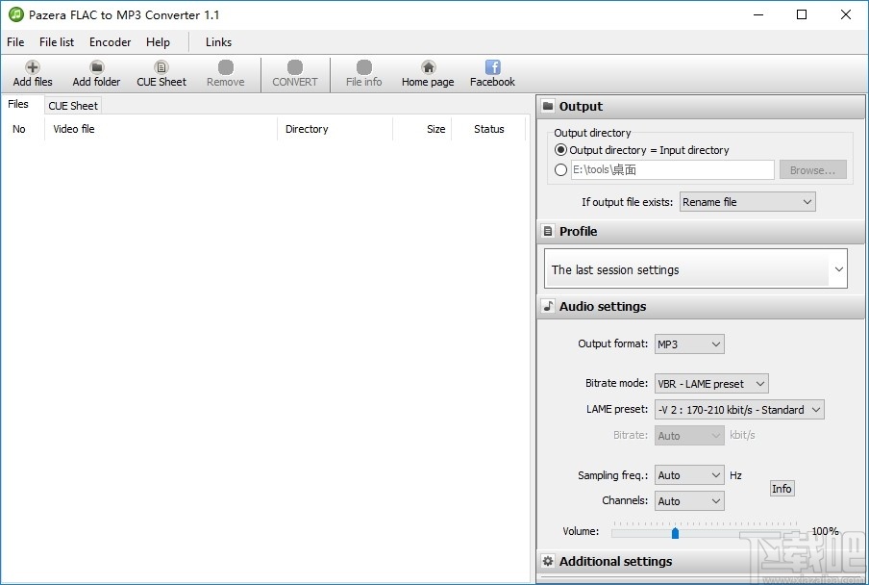Adjust the Volume slider
The image size is (869, 585).
675,532
